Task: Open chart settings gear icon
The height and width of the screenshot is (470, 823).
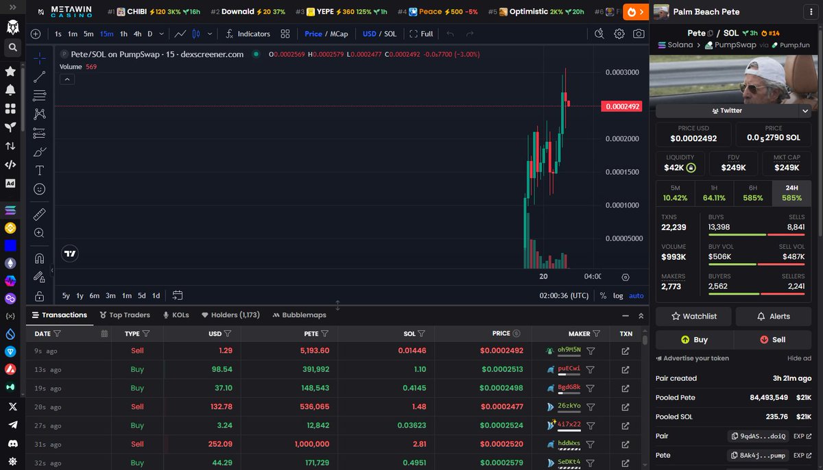Action: (619, 34)
